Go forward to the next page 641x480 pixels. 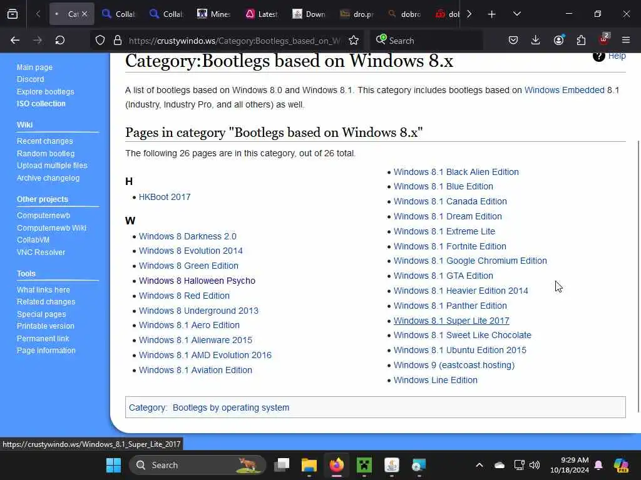tap(37, 40)
